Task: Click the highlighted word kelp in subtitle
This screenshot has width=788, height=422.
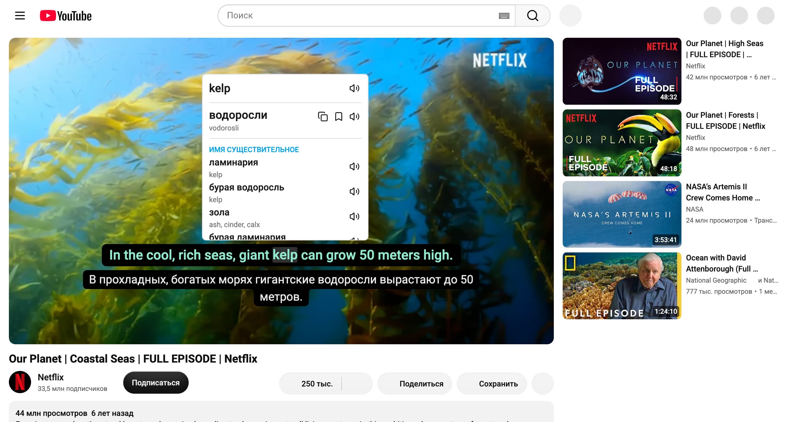Action: [x=285, y=255]
